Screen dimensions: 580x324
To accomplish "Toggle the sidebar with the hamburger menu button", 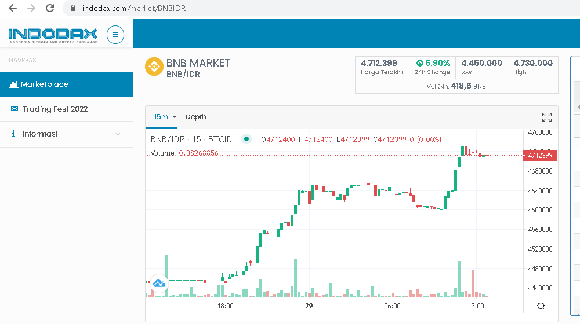I will 115,35.
